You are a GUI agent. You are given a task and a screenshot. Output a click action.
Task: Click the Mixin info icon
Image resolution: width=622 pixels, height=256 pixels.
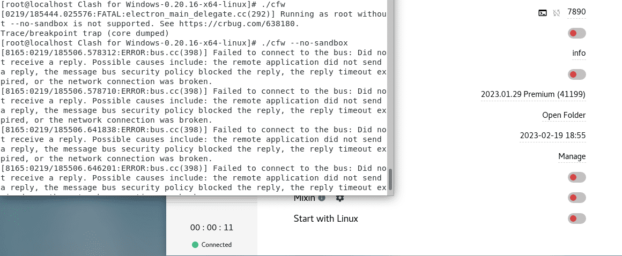click(x=322, y=198)
